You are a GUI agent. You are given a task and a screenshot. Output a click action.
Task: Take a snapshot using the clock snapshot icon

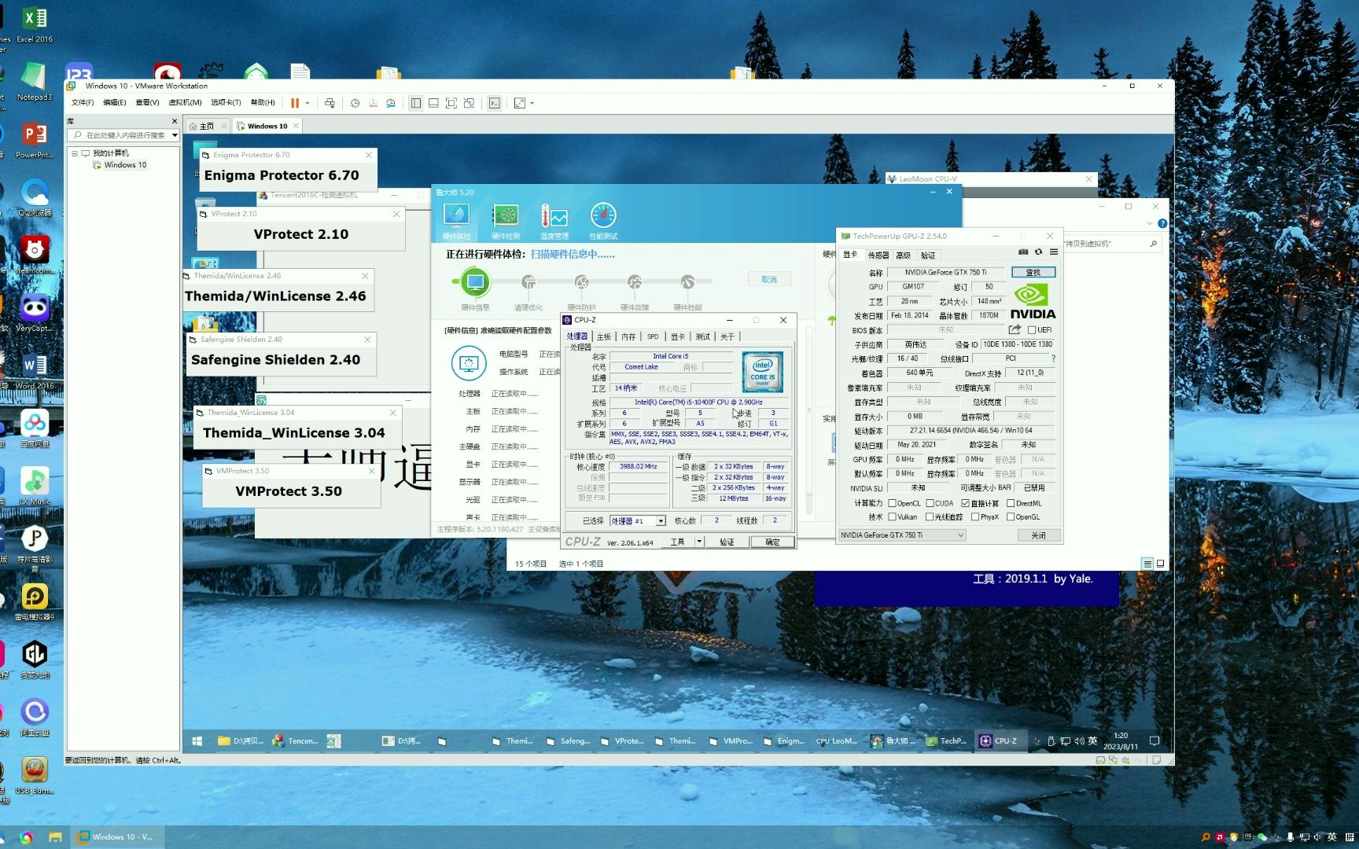pos(355,103)
